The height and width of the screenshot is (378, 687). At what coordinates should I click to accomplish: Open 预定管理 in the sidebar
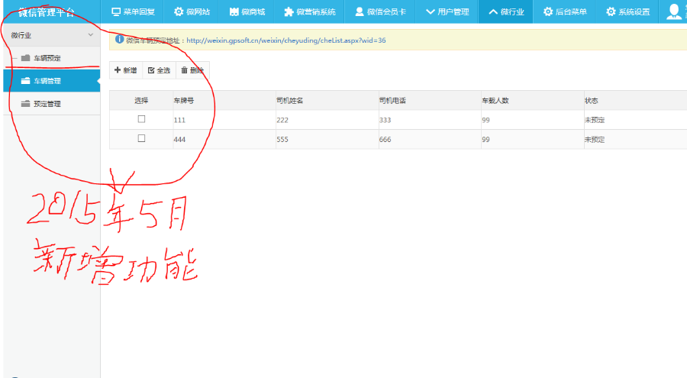52,104
